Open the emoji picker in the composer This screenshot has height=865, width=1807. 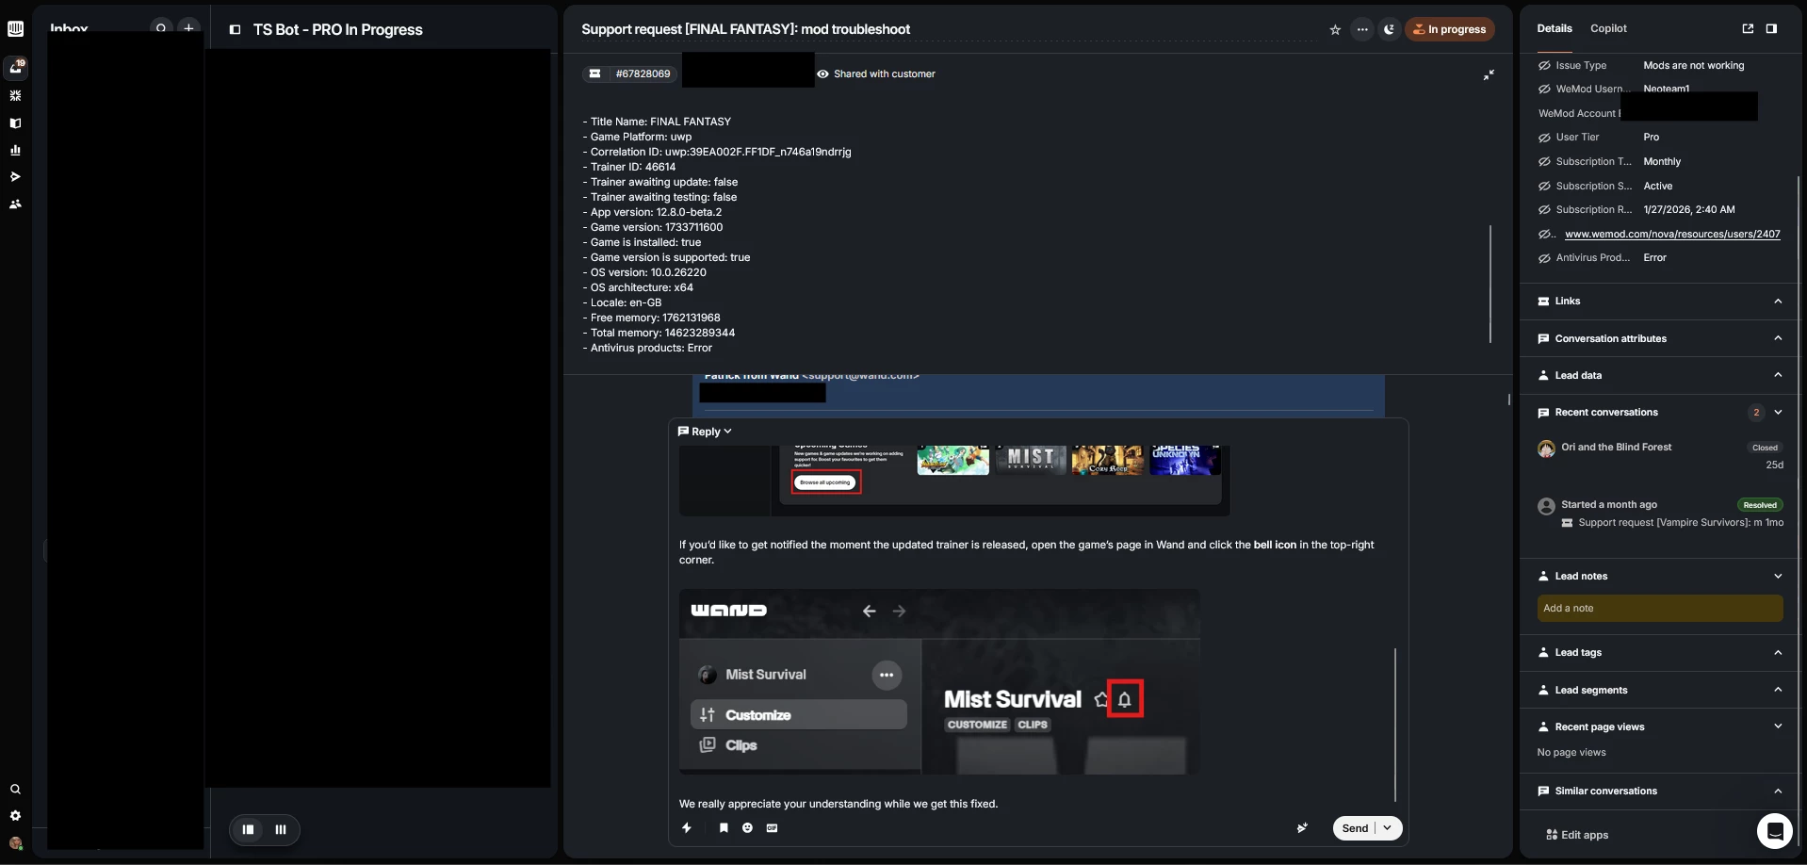(747, 828)
